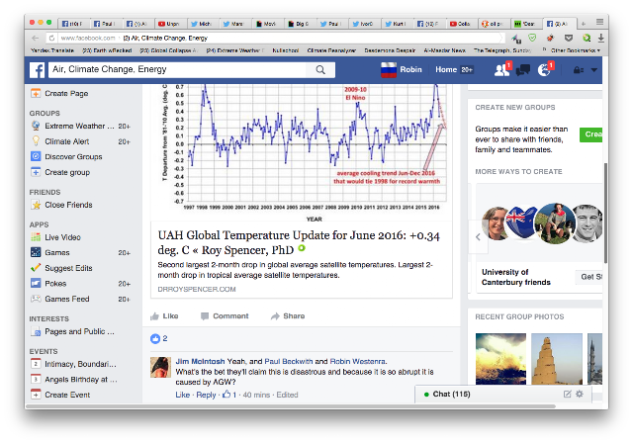Screen dimensions: 633x444
Task: Click Al-Masdar News bookmark
Action: tap(444, 50)
